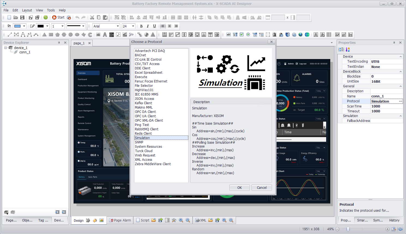This screenshot has width=406, height=234.
Task: Select the Bold formatting button
Action: [x=141, y=26]
